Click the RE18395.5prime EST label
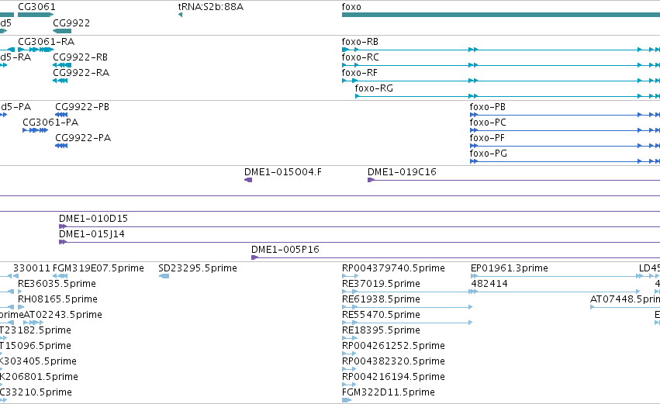This screenshot has width=660, height=404. [381, 331]
